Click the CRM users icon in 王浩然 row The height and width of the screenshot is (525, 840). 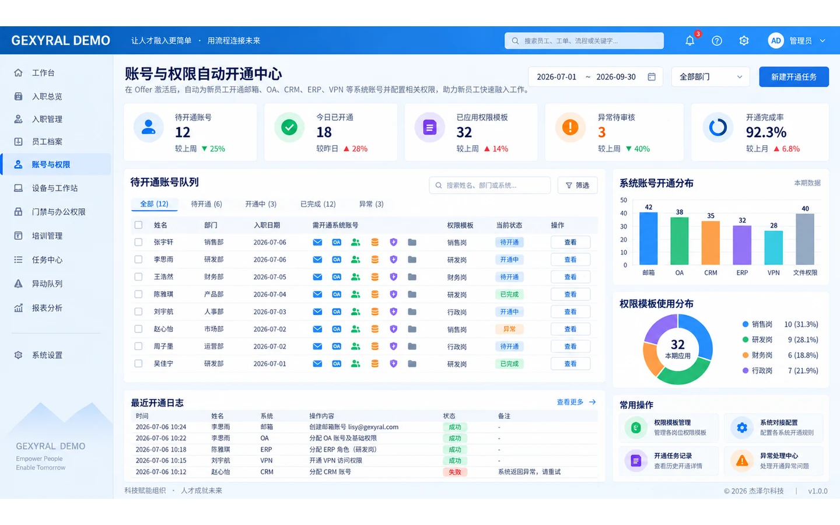[x=355, y=277]
